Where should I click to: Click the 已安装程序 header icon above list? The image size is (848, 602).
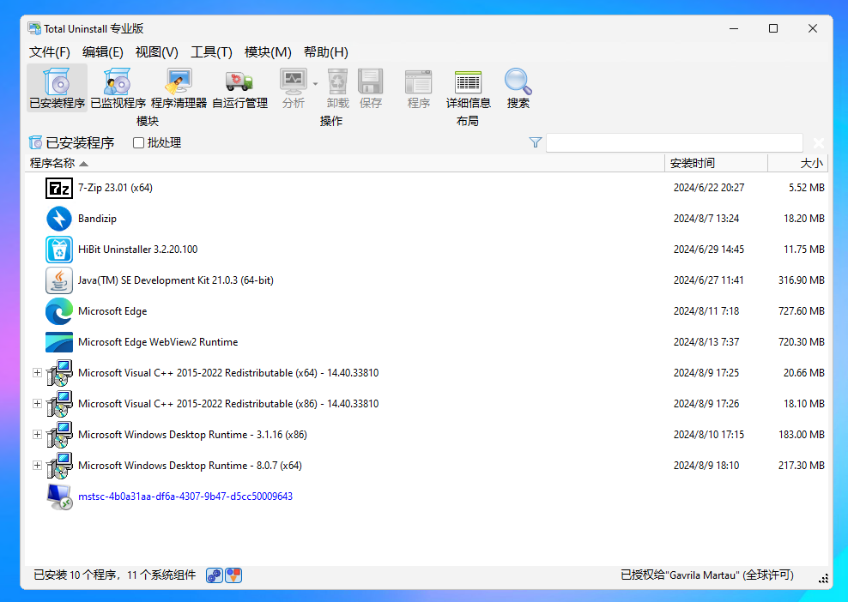pyautogui.click(x=36, y=142)
